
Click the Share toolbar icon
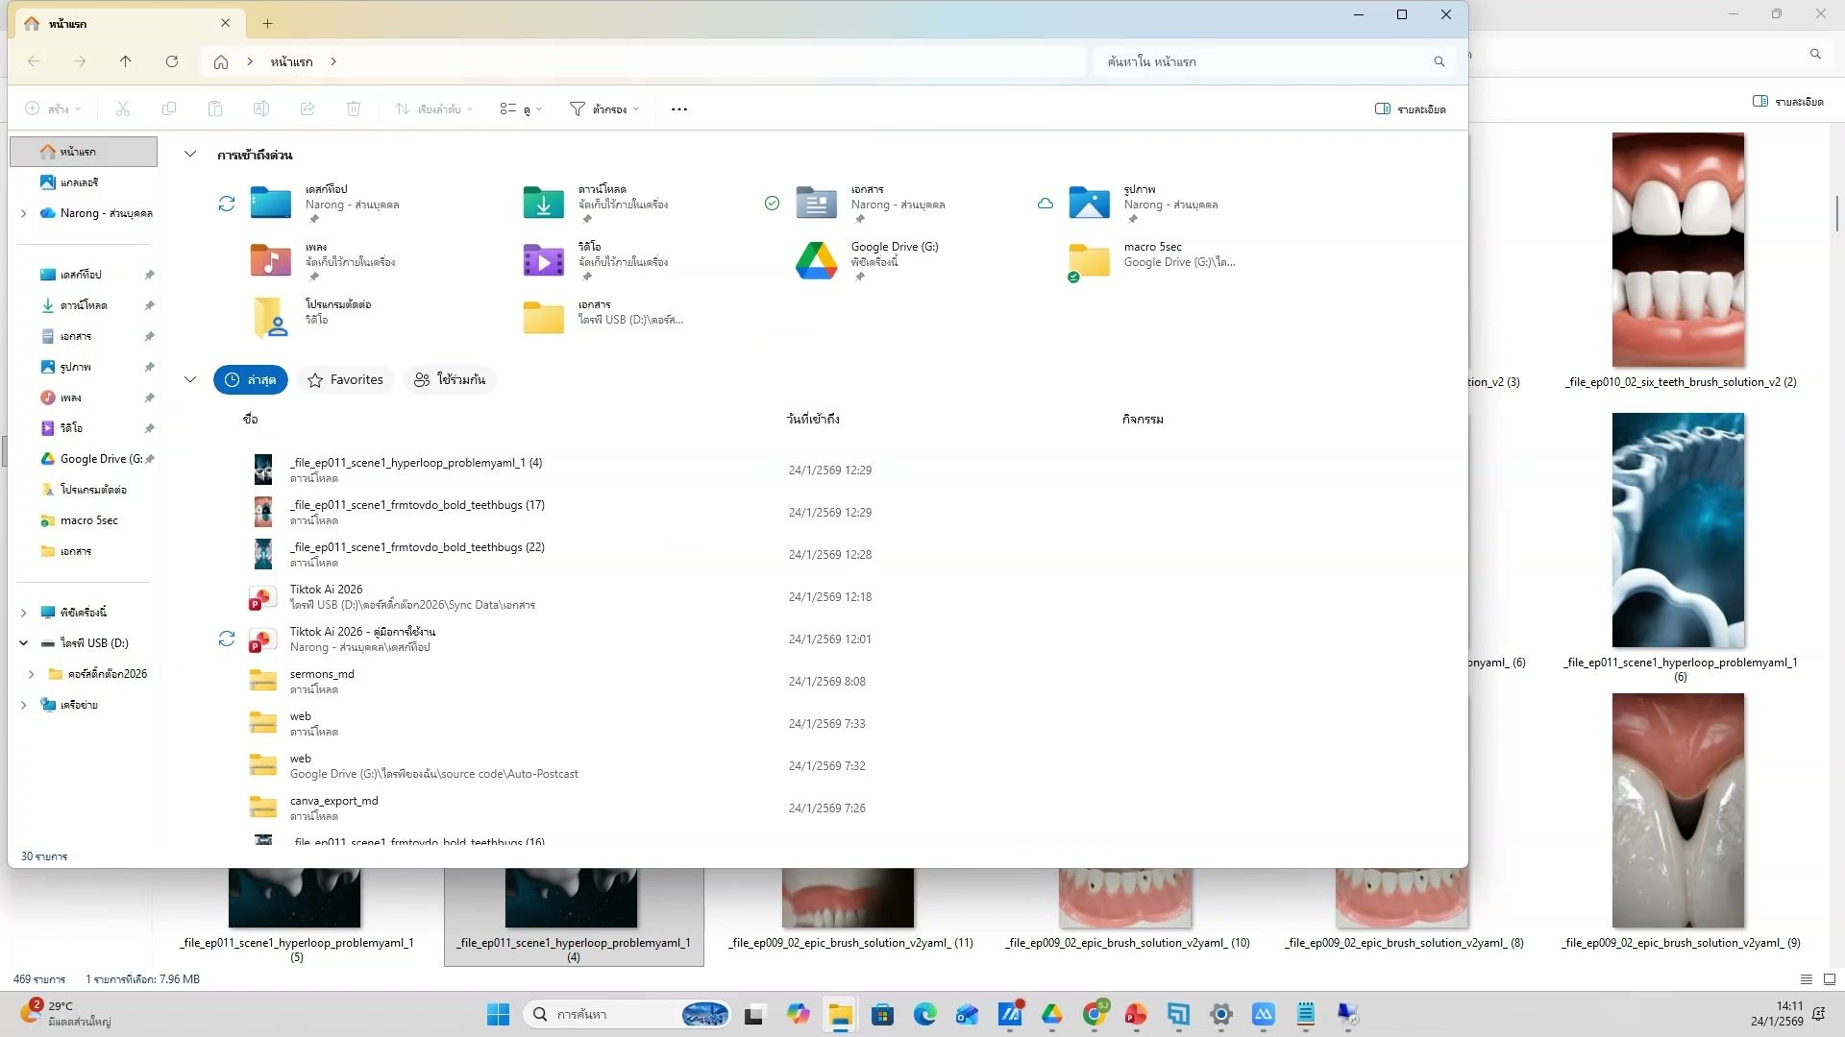pos(307,109)
